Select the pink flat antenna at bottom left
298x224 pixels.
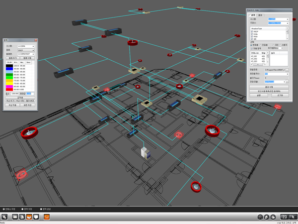pos(21,175)
